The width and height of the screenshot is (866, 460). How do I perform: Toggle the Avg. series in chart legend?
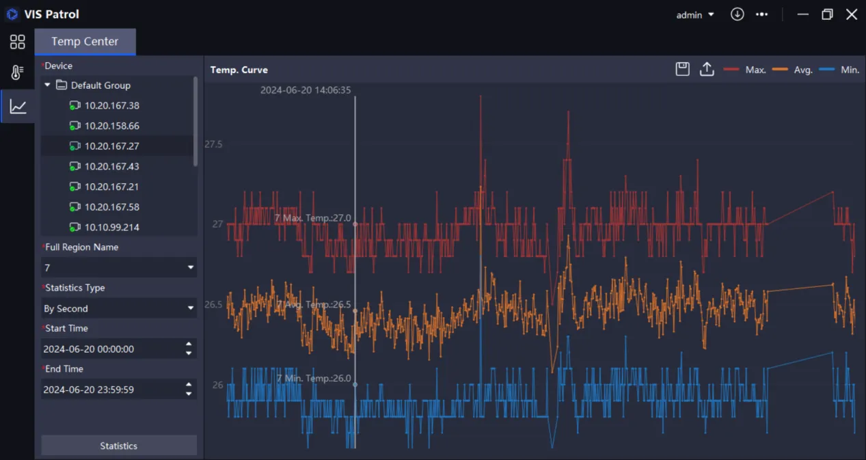793,70
